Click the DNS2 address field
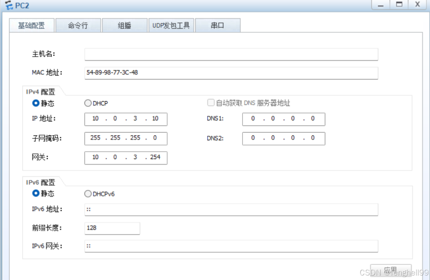The width and height of the screenshot is (430, 280). 284,139
